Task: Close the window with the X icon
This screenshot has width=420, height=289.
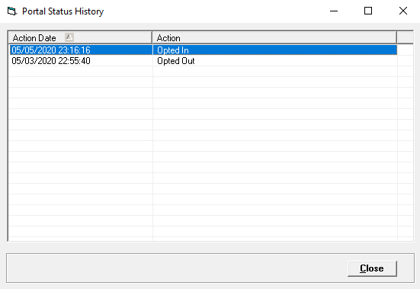Action: [x=403, y=11]
